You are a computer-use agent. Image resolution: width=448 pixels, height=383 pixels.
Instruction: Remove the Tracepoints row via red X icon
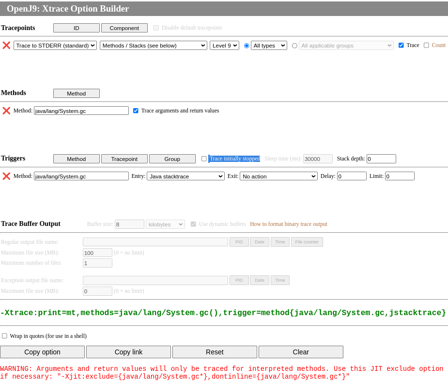click(x=6, y=45)
